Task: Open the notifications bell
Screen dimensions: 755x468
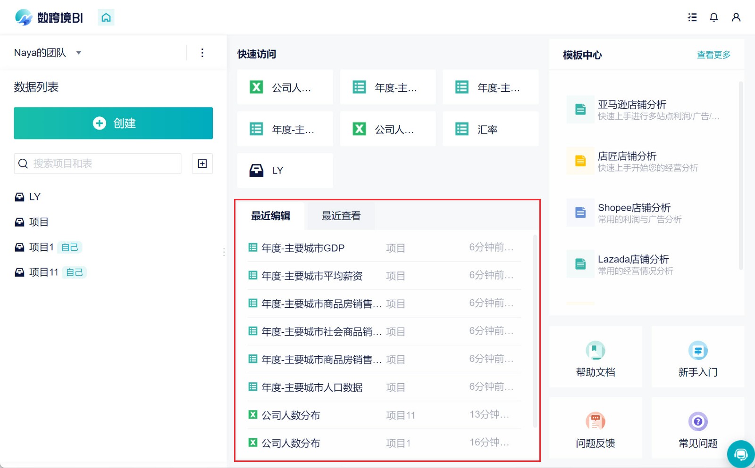Action: [x=714, y=17]
